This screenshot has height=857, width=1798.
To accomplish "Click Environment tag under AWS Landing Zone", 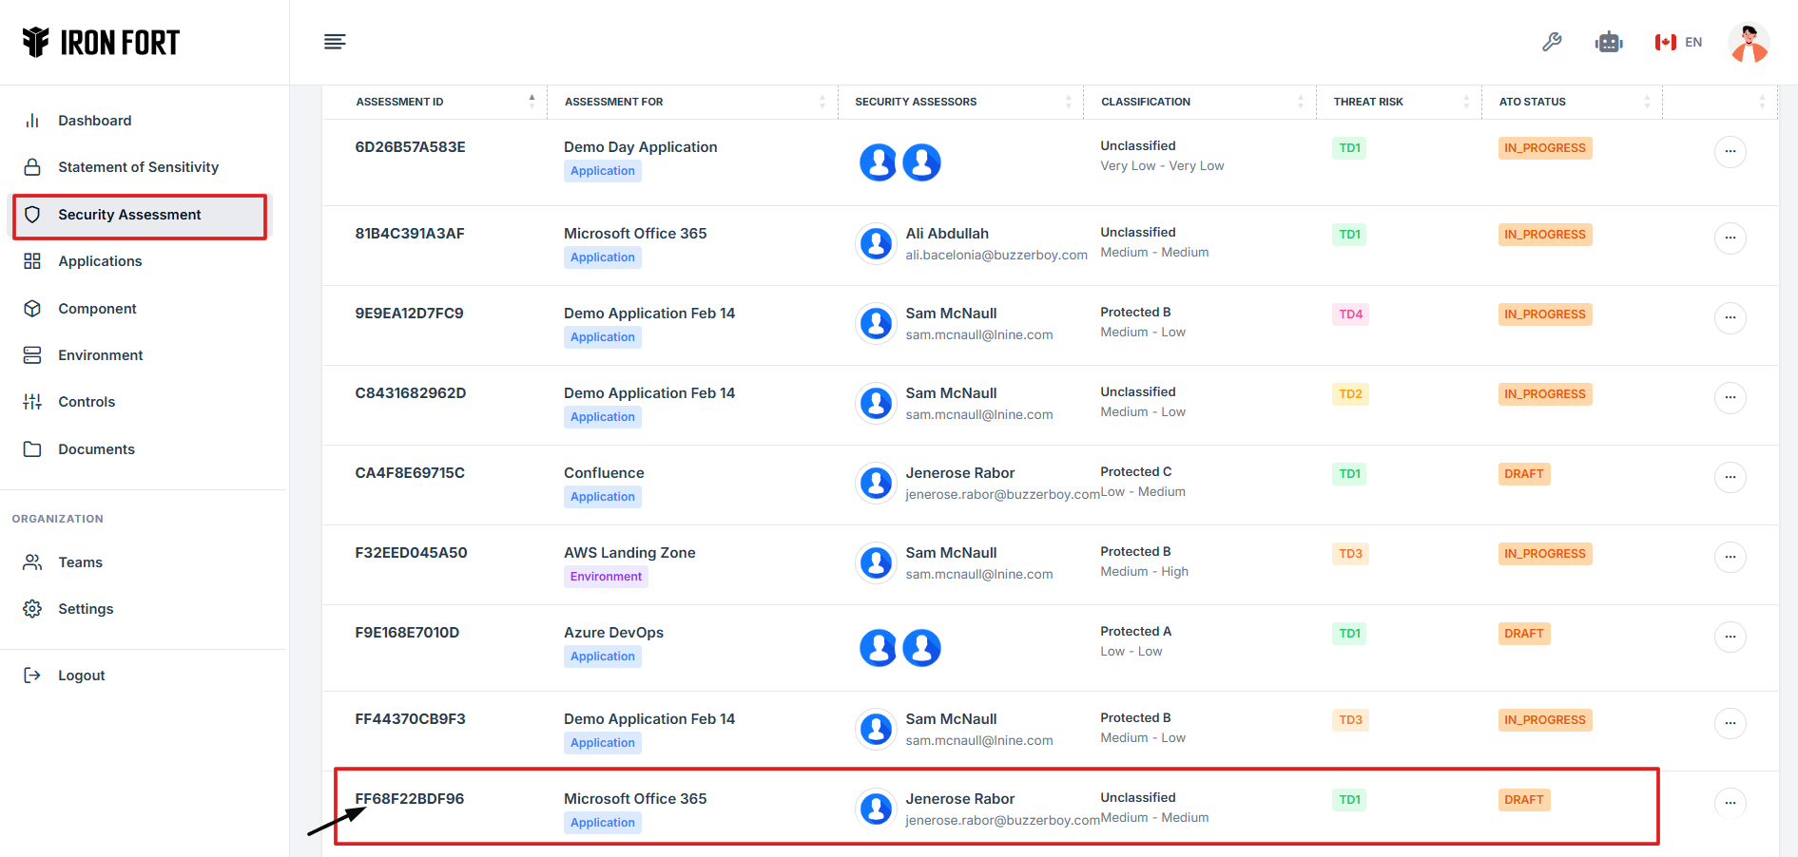I will pyautogui.click(x=606, y=577).
